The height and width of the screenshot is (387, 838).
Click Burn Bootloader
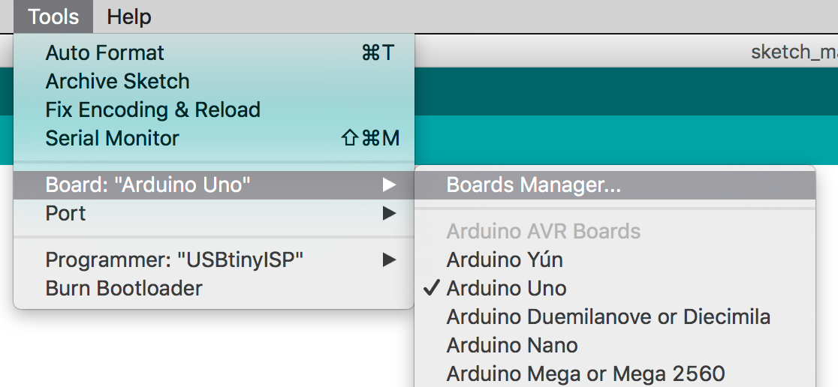pyautogui.click(x=124, y=288)
